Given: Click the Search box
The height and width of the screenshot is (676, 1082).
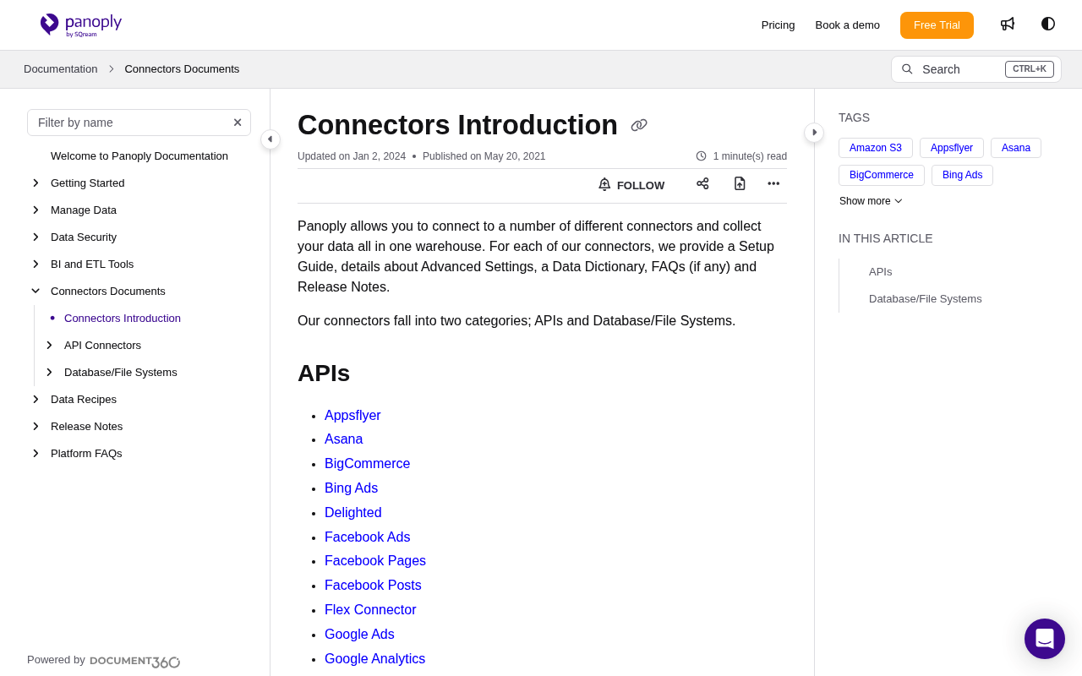Looking at the screenshot, I should [x=976, y=69].
